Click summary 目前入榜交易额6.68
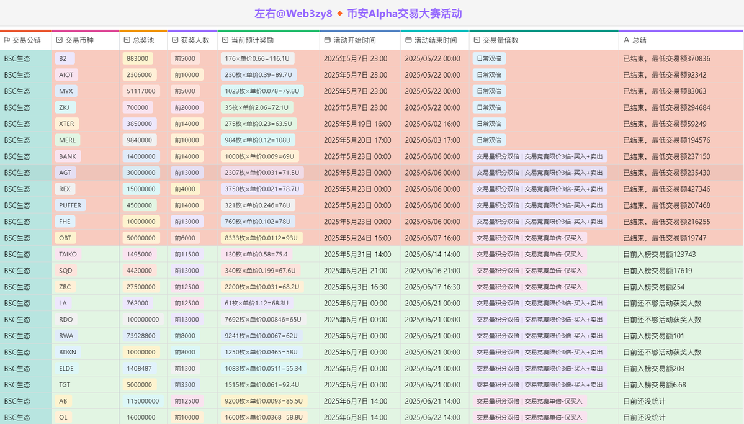 coord(654,385)
